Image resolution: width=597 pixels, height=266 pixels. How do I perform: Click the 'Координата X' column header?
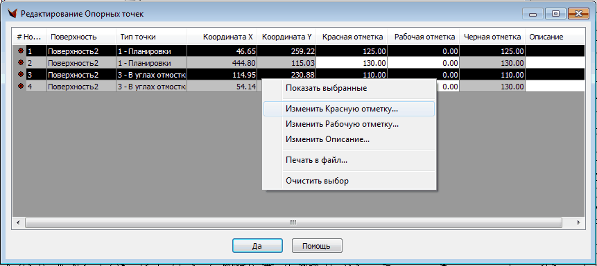click(222, 37)
